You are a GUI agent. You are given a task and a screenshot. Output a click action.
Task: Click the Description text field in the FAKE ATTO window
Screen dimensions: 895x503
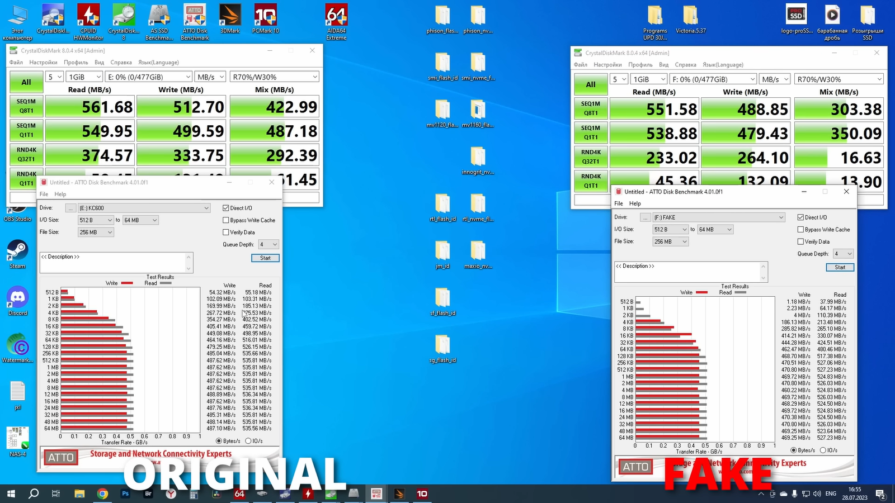687,272
